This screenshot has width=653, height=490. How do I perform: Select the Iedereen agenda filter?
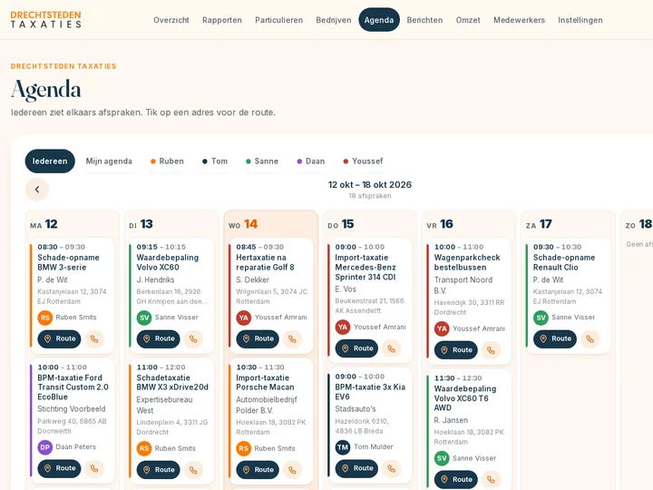(50, 162)
